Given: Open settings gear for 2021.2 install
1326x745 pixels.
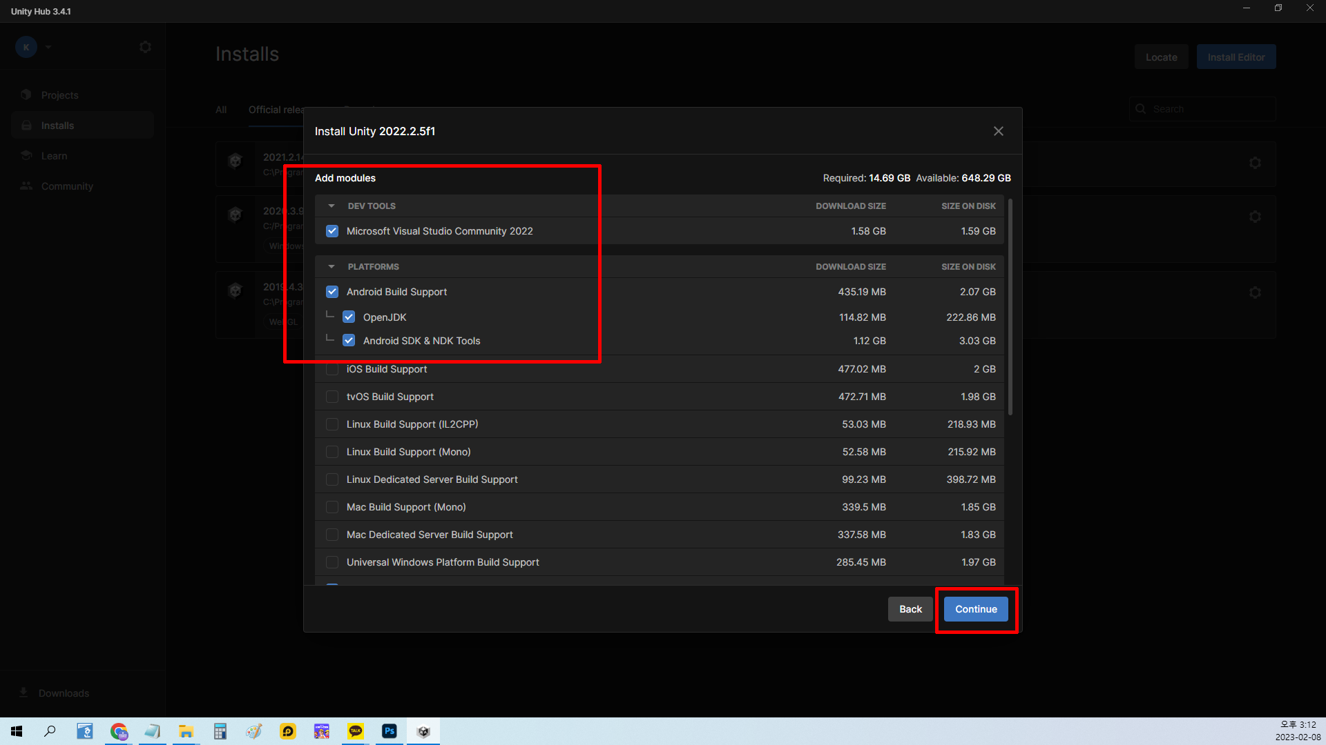Looking at the screenshot, I should [x=1255, y=163].
